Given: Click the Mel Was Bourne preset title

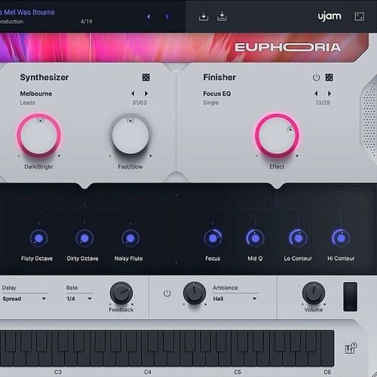Looking at the screenshot, I should pos(27,12).
